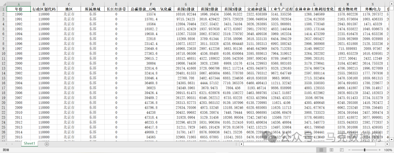Click zoom in plus icon
Viewport: 394px width, 153px height.
point(380,150)
